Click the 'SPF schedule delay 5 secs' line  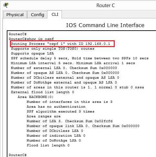pos(80,58)
